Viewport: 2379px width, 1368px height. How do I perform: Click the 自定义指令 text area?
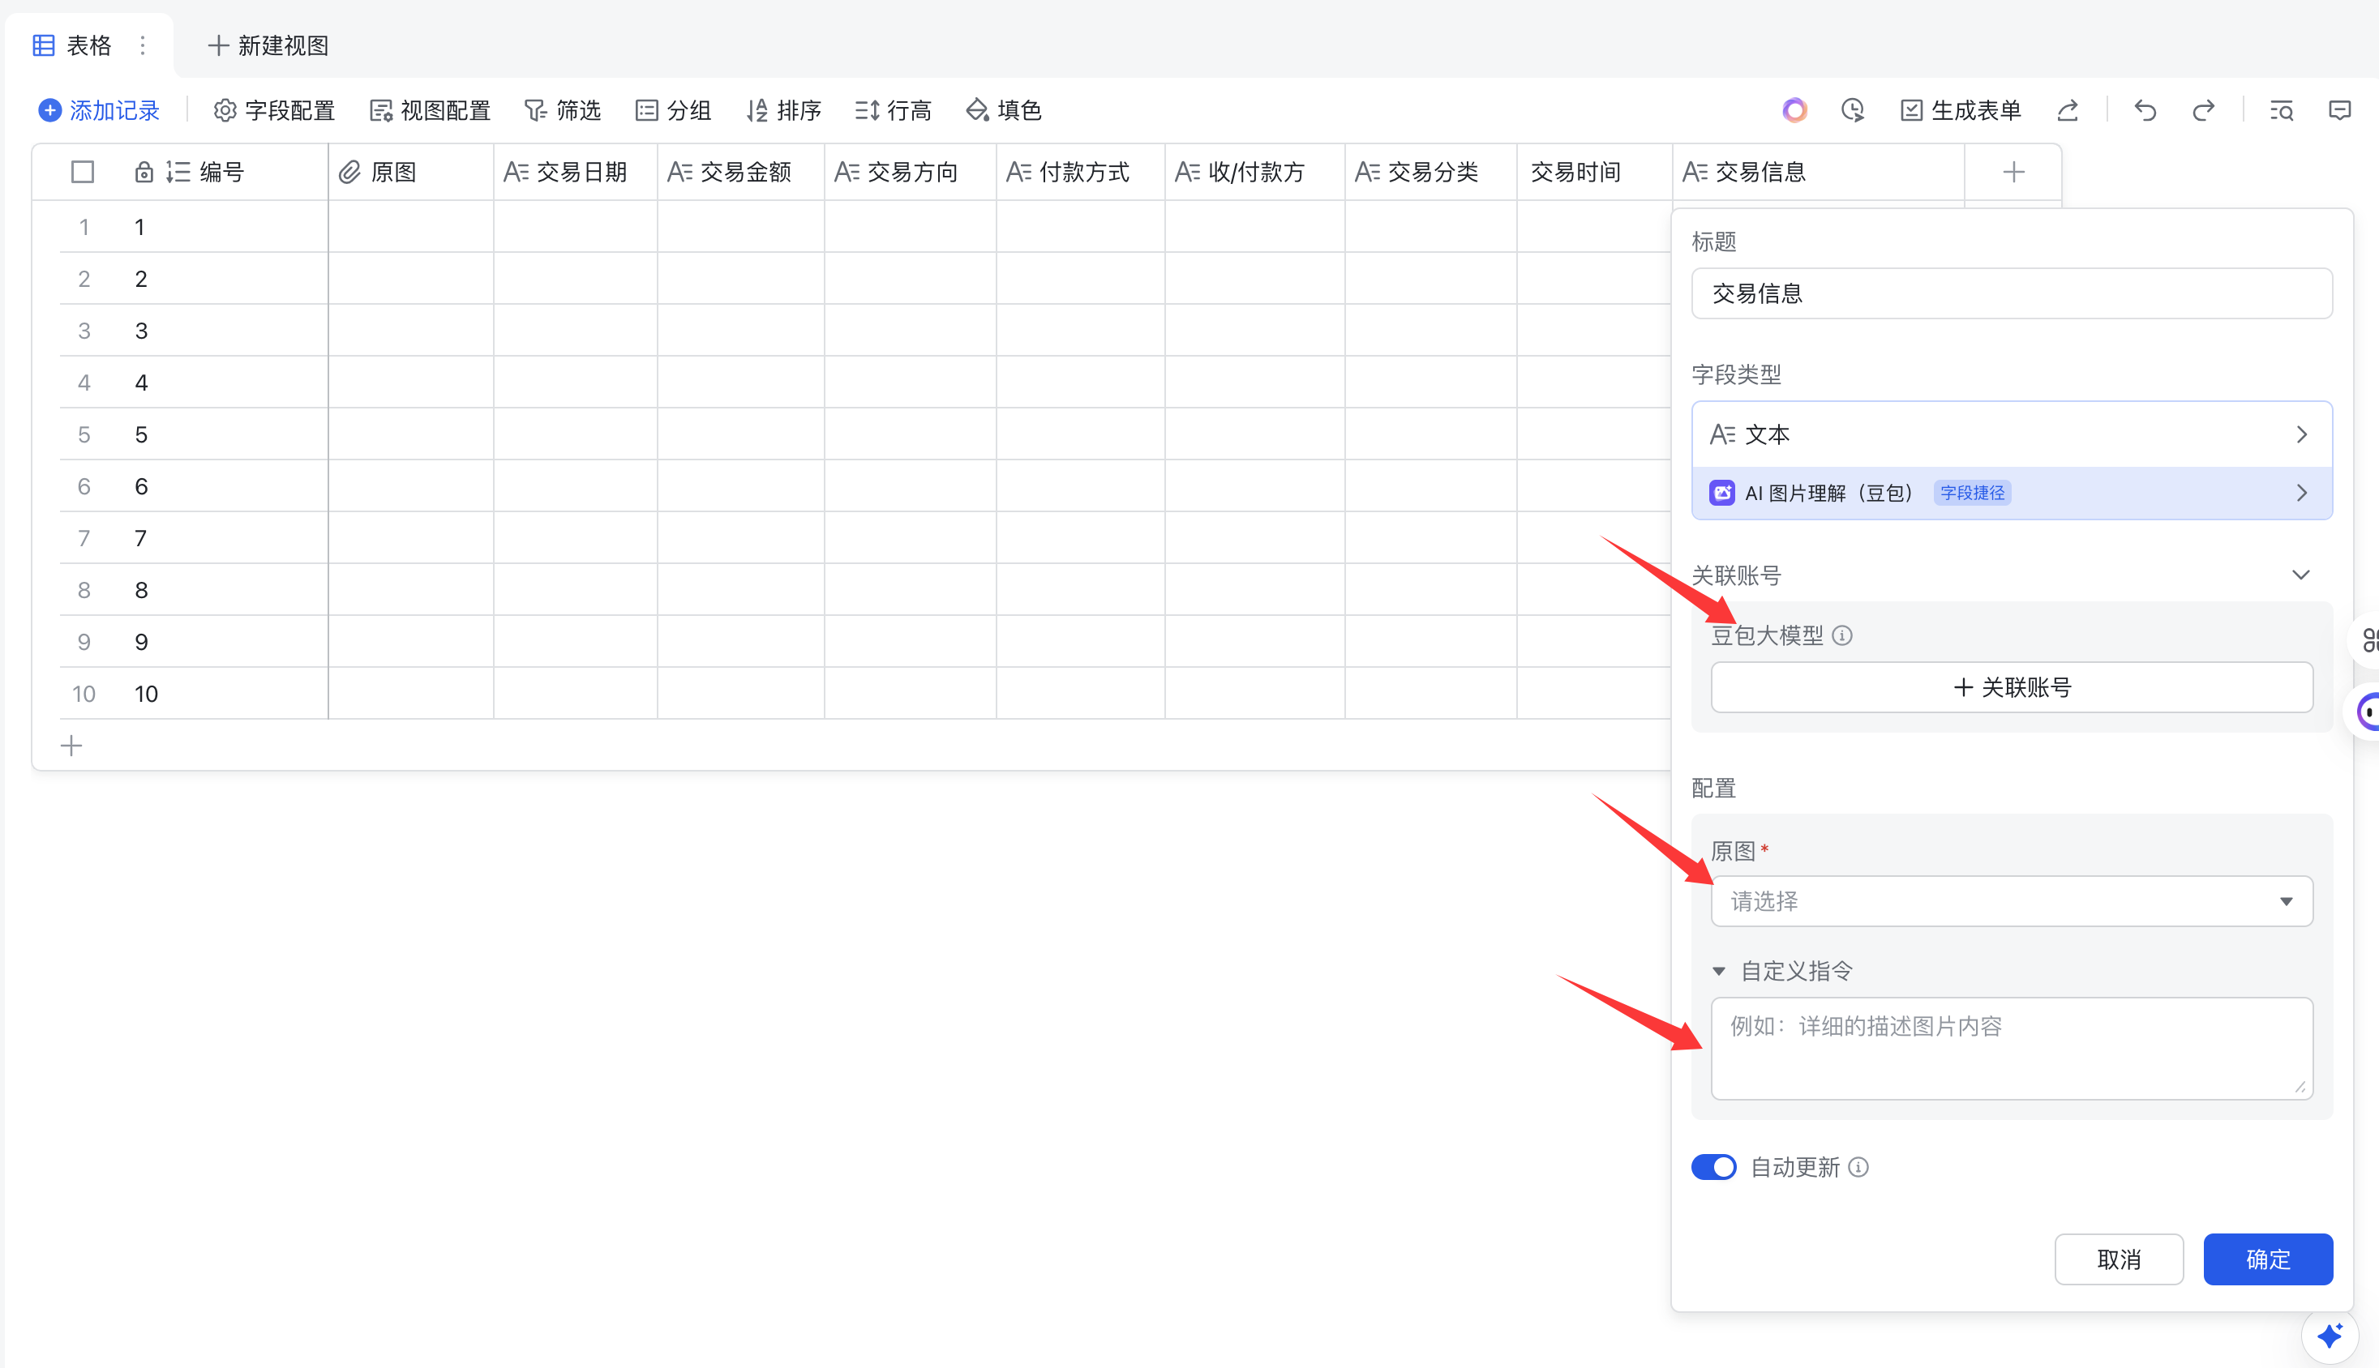[x=2012, y=1048]
